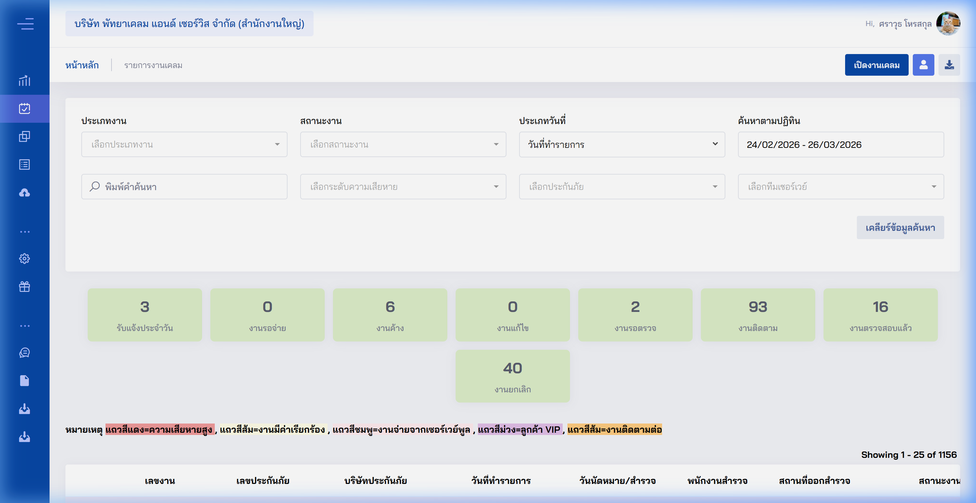Click the download/export icon beside the profile button
Image resolution: width=976 pixels, height=503 pixels.
(949, 65)
